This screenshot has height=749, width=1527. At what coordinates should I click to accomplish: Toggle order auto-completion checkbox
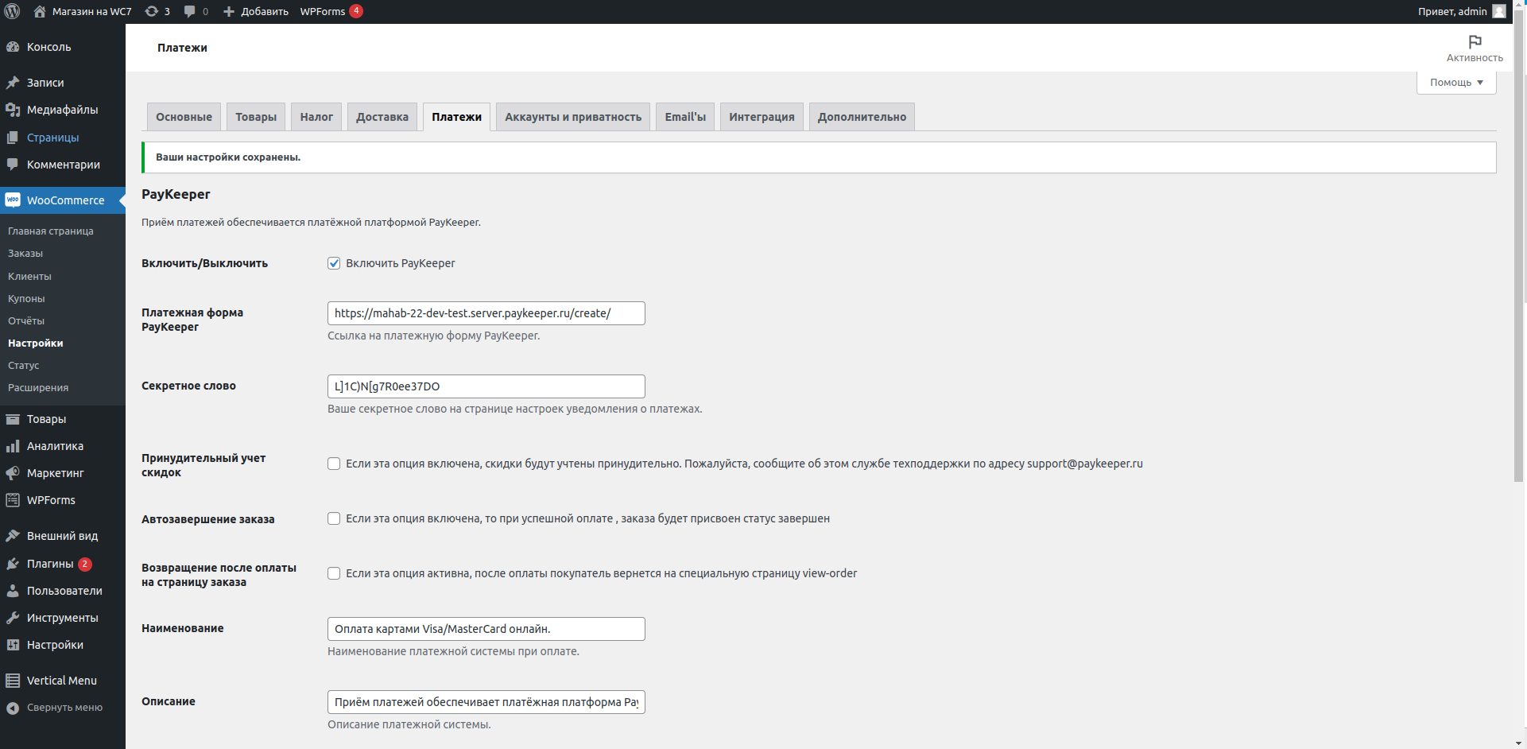coord(334,518)
